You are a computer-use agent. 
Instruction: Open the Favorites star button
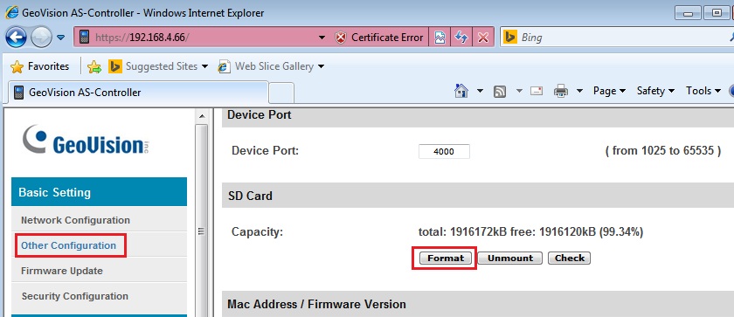tap(40, 66)
